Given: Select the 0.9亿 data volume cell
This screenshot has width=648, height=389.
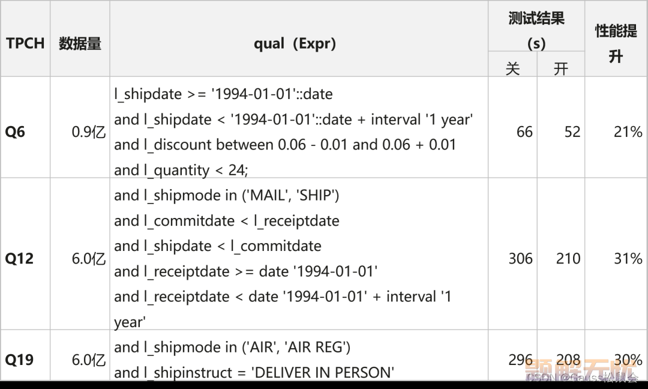Looking at the screenshot, I should click(88, 132).
